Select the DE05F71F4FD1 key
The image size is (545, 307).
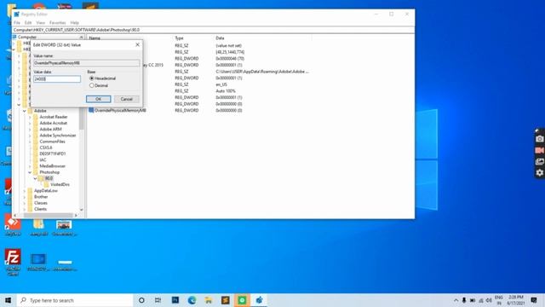tap(53, 153)
